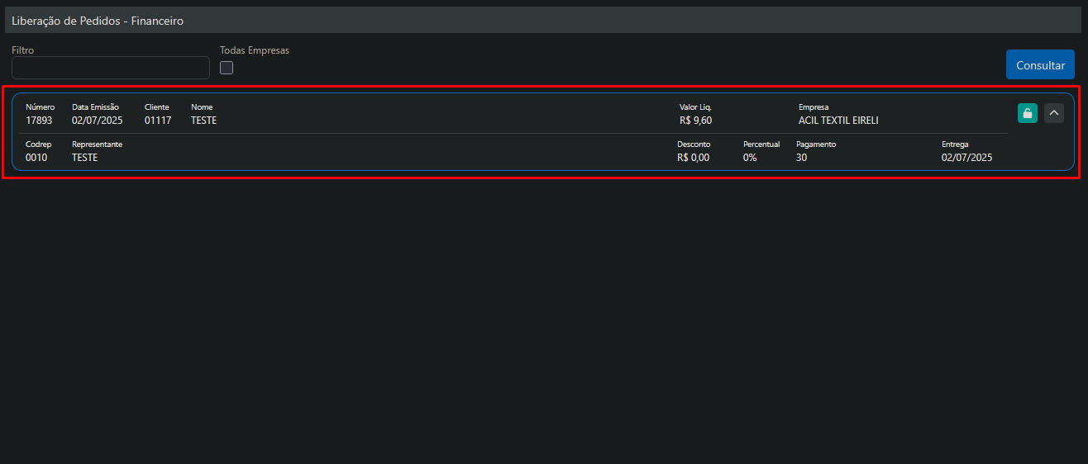This screenshot has width=1088, height=464.
Task: Click the Empresa name ACIL TEXTIL EIRELI
Action: pos(838,121)
